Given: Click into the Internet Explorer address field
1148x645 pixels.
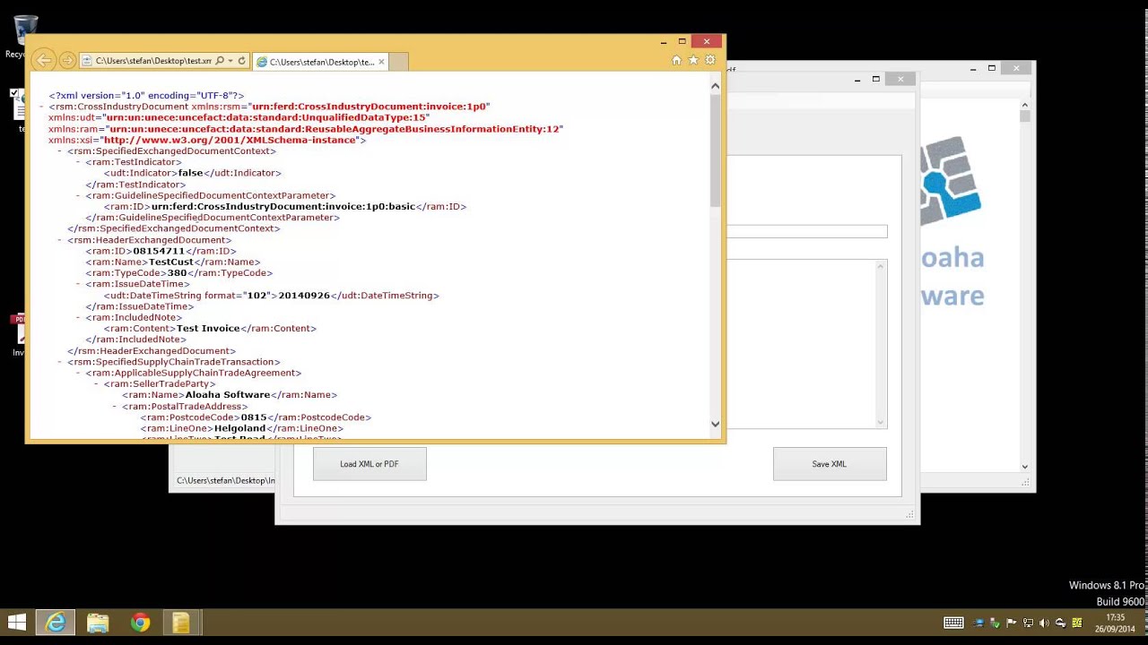Looking at the screenshot, I should pos(152,61).
